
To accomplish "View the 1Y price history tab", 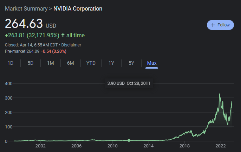I will (111, 63).
